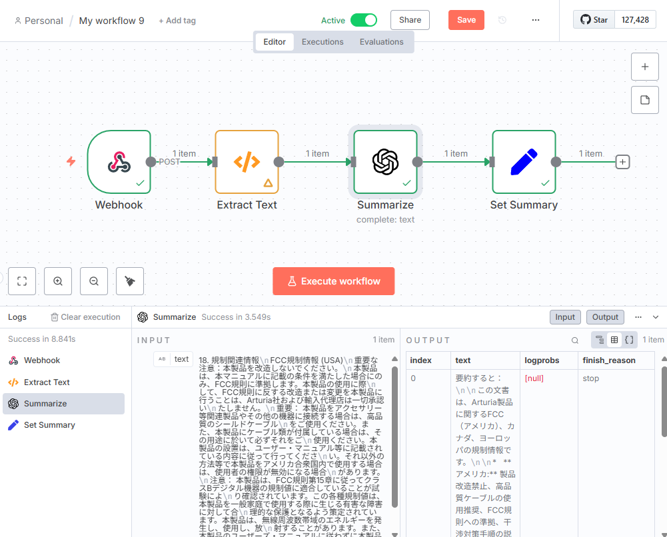This screenshot has height=537, width=667.
Task: Click the Personal project breadcrumb
Action: click(x=39, y=21)
